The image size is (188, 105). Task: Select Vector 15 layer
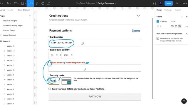tap(11, 46)
